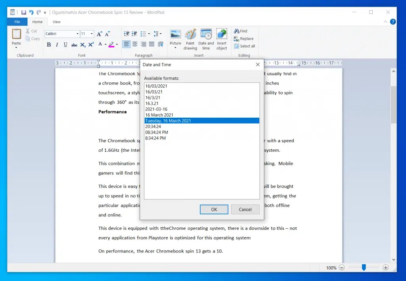Image resolution: width=406 pixels, height=281 pixels.
Task: Open the font size dropdown
Action: click(x=92, y=33)
